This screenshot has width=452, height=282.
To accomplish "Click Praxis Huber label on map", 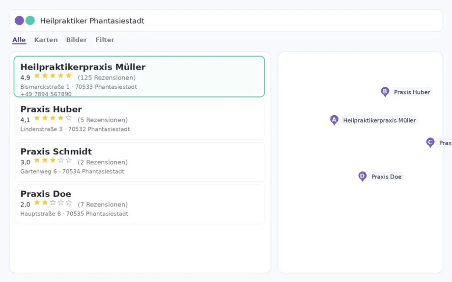I will 412,92.
